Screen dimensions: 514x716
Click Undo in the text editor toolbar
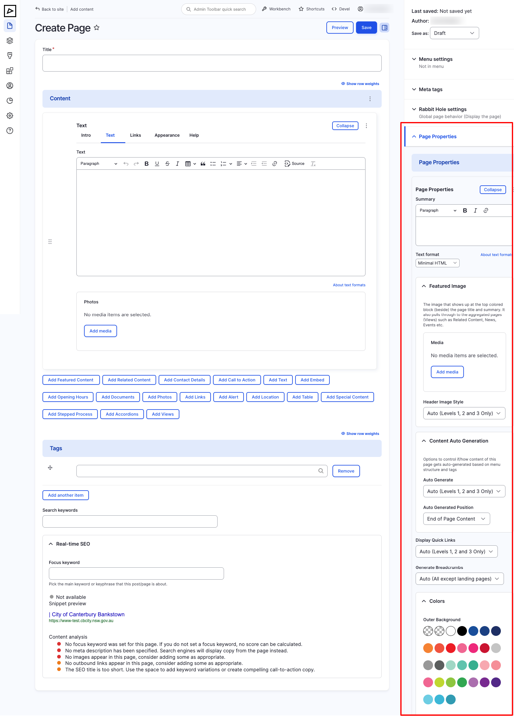pos(126,164)
